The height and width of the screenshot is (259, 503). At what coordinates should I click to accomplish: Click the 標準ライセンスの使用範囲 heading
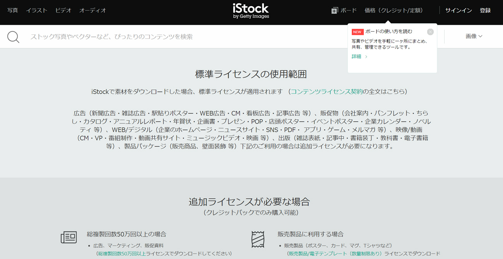(x=251, y=74)
